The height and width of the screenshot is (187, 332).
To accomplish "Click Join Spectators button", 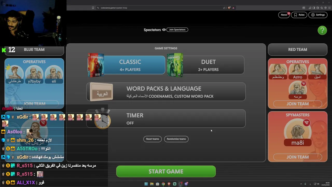I will click(x=177, y=30).
